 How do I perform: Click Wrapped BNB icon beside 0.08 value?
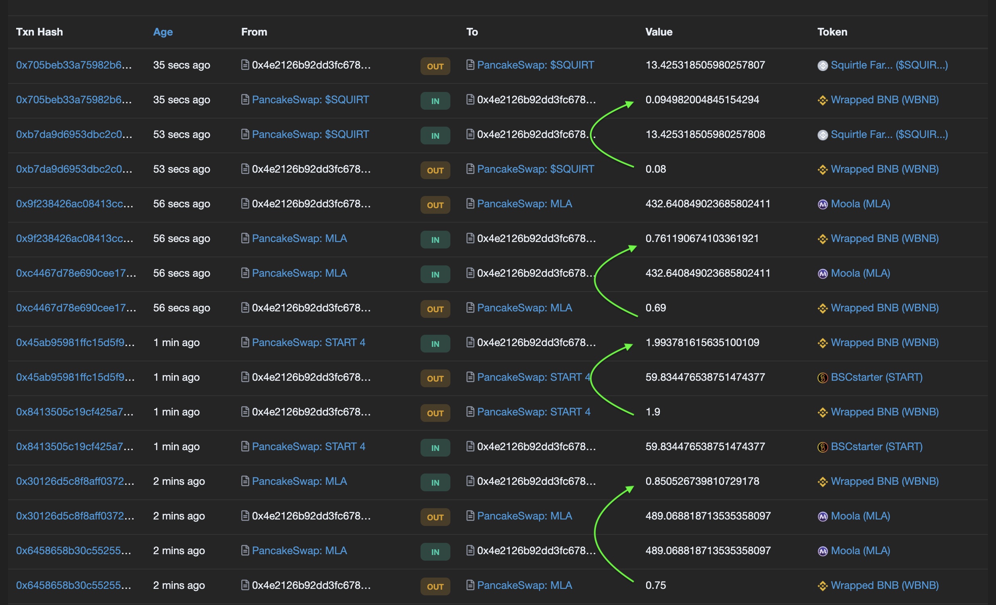click(822, 170)
